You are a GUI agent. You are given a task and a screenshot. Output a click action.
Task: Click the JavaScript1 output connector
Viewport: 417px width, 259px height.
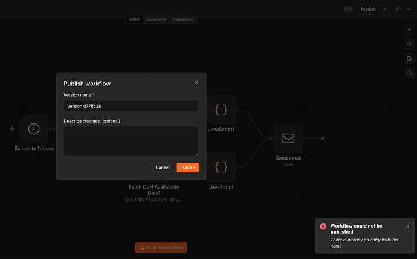(x=236, y=110)
